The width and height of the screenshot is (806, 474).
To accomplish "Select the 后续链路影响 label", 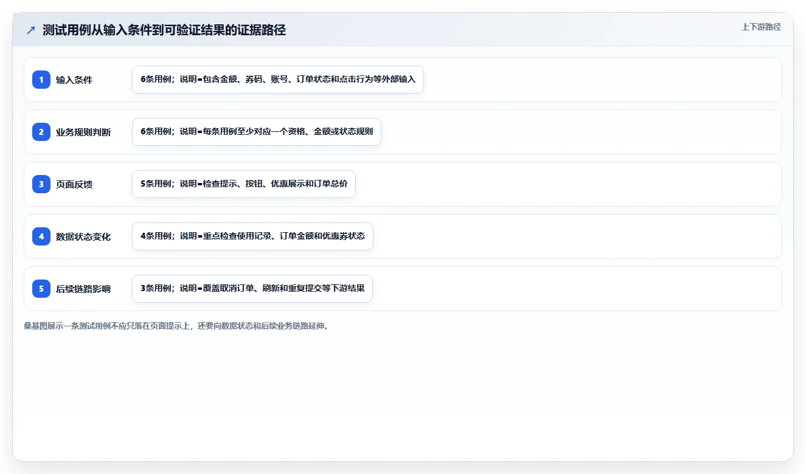I will [x=83, y=289].
